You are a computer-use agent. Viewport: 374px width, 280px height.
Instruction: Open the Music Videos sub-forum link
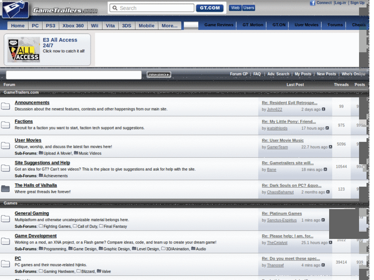[90, 153]
